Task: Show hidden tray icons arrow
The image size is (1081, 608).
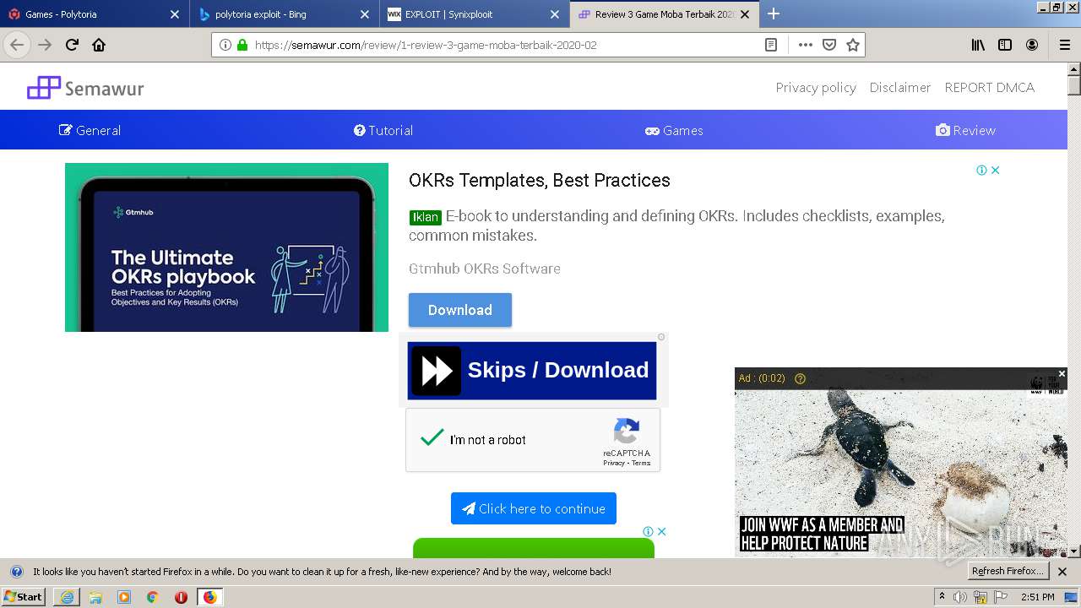Action: tap(942, 596)
